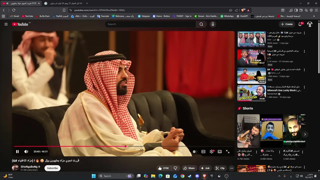
Task: Enter full screen mode
Action: click(228, 151)
